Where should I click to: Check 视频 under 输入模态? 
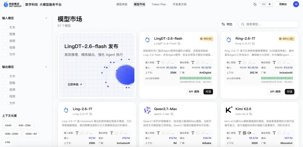(5, 48)
